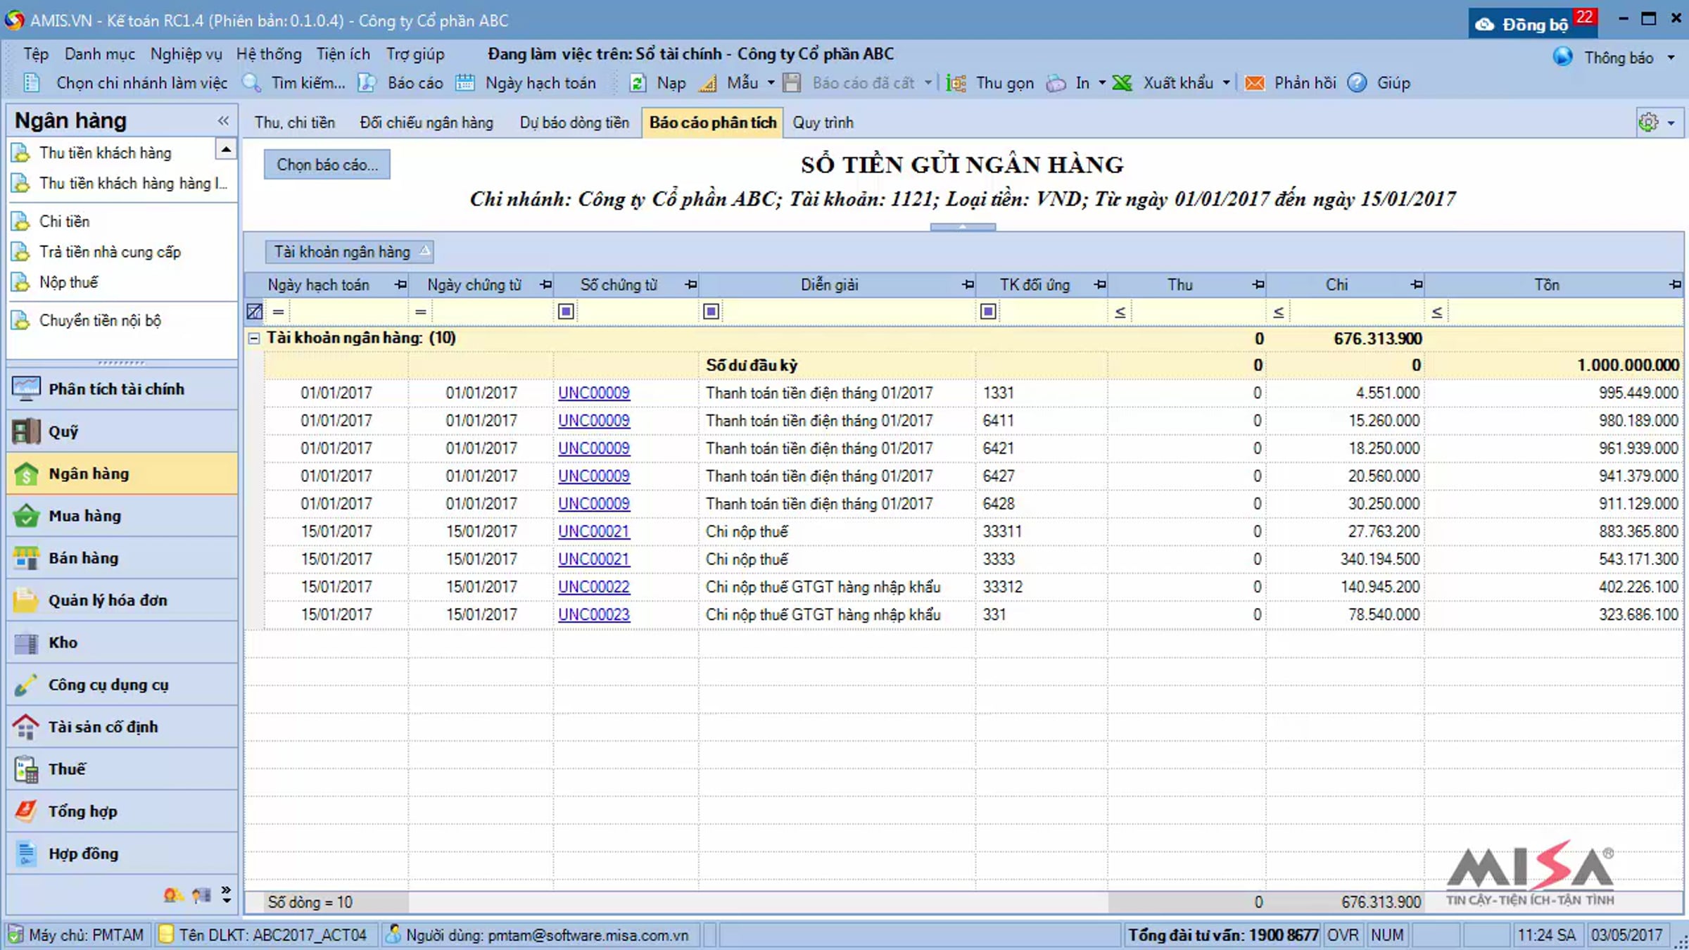
Task: Click Trả tiền nhà cung cấp shortcut
Action: pos(110,252)
